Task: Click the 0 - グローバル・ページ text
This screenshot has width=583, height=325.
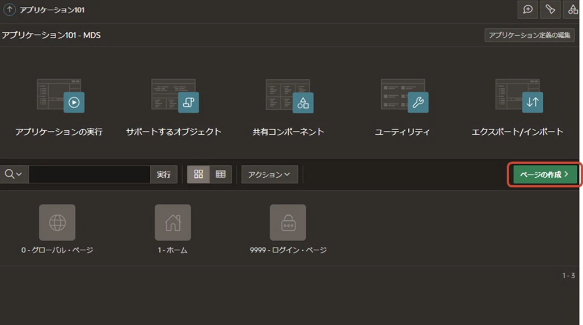Action: (x=57, y=250)
